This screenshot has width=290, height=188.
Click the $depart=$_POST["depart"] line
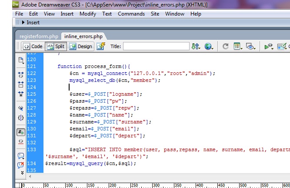click(107, 136)
